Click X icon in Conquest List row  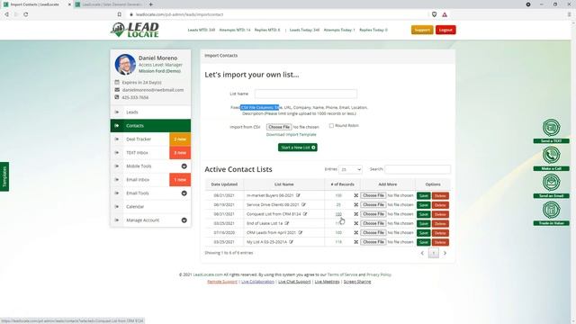pyautogui.click(x=356, y=214)
